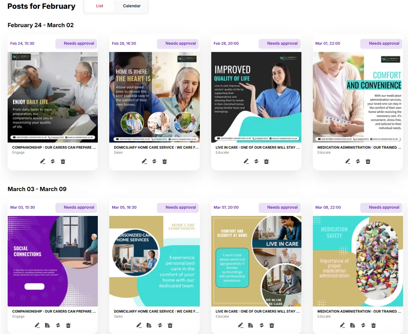Edit the Mar 07 Live In Care post
Screen dimensions: 408x334
pos(241,325)
